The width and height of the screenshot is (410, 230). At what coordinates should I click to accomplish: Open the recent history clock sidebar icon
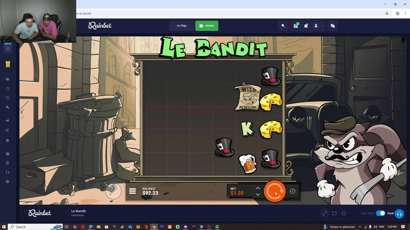coord(8,98)
